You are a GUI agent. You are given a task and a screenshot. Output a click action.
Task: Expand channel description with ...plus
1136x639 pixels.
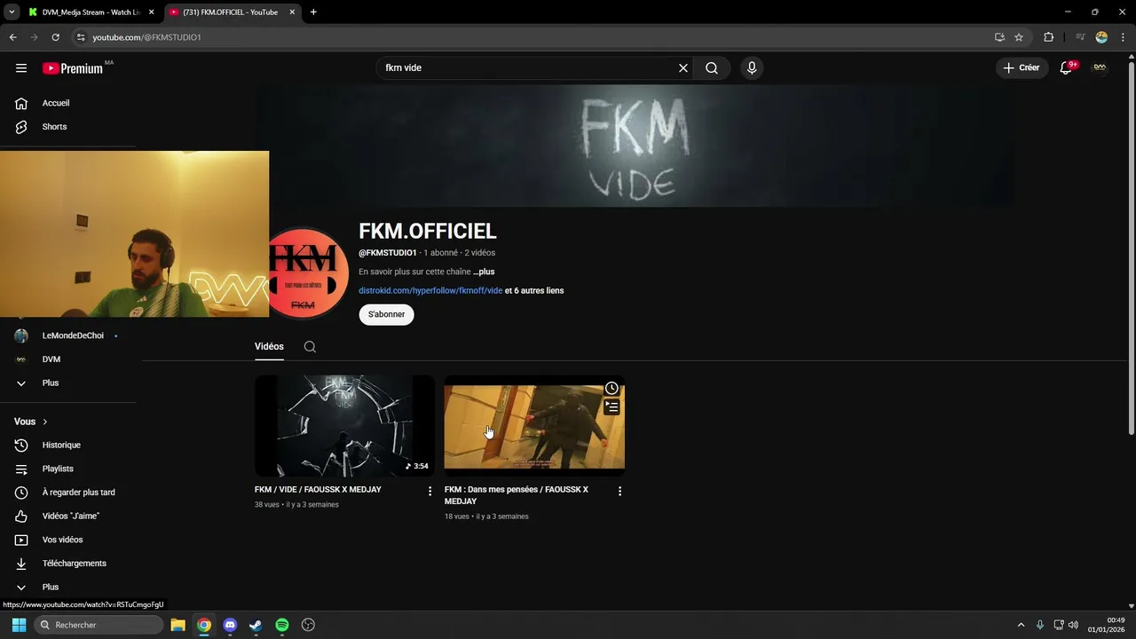[x=484, y=272]
